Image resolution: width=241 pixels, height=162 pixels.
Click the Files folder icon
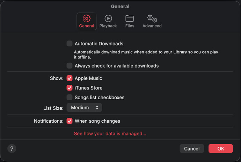pyautogui.click(x=130, y=18)
